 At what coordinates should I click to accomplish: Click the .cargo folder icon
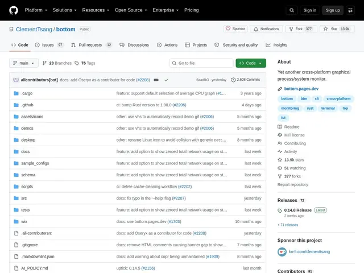tap(16, 93)
